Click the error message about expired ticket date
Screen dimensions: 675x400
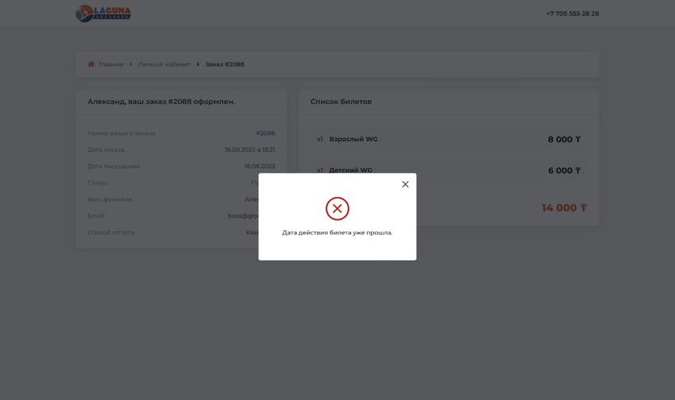tap(337, 233)
